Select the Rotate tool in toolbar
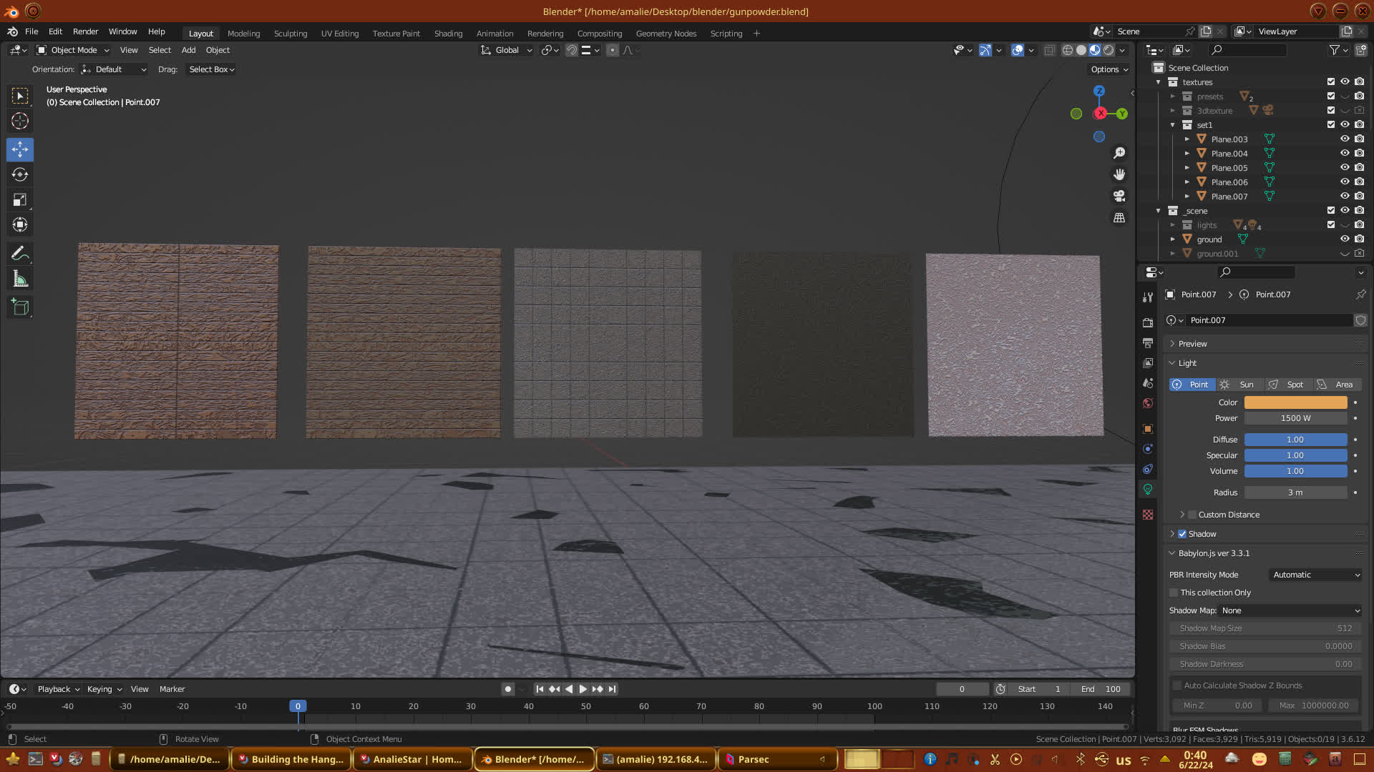Viewport: 1374px width, 772px height. pos(20,174)
